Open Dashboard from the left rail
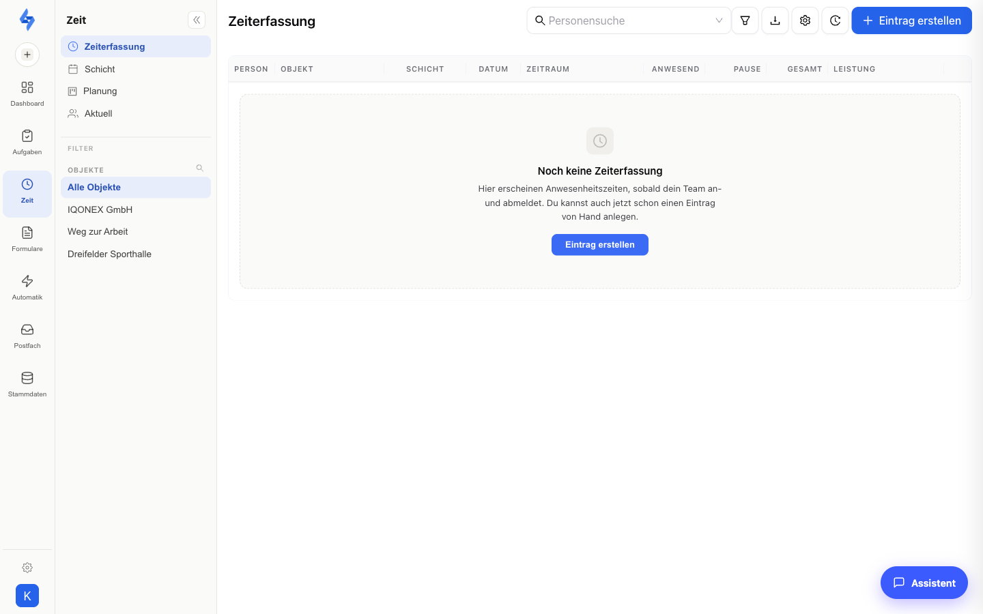 pyautogui.click(x=27, y=94)
